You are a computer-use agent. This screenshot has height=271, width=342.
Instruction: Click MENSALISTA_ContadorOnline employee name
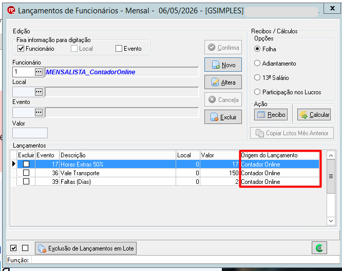click(90, 72)
